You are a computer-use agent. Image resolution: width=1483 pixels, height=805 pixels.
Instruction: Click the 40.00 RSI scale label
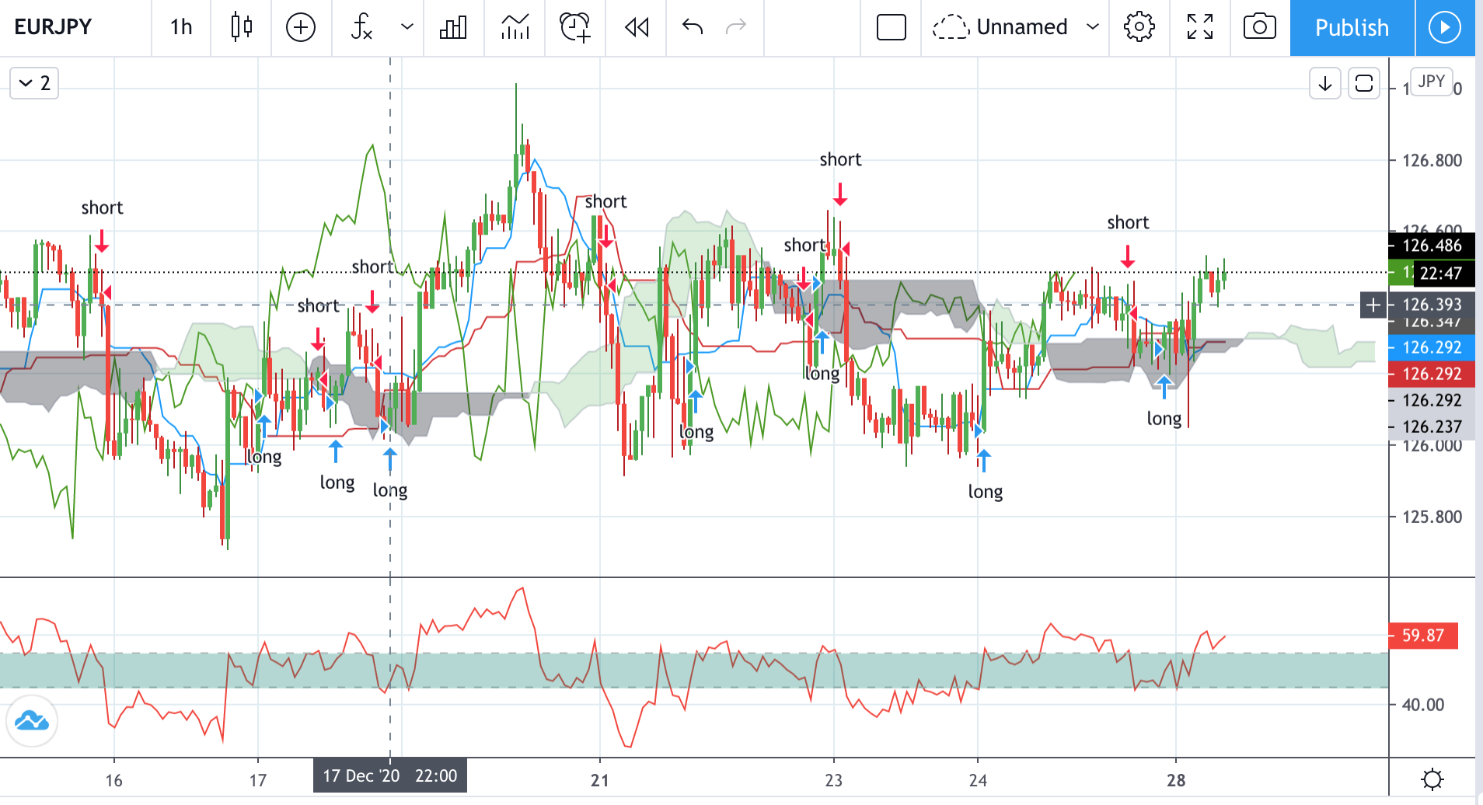[x=1423, y=705]
